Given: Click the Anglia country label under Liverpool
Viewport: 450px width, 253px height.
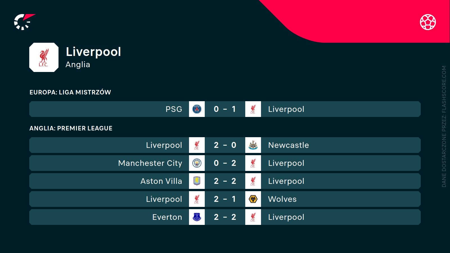Looking at the screenshot, I should pyautogui.click(x=78, y=65).
